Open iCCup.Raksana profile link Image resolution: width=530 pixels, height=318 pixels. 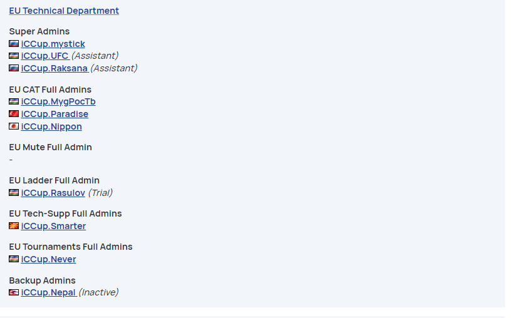55,68
